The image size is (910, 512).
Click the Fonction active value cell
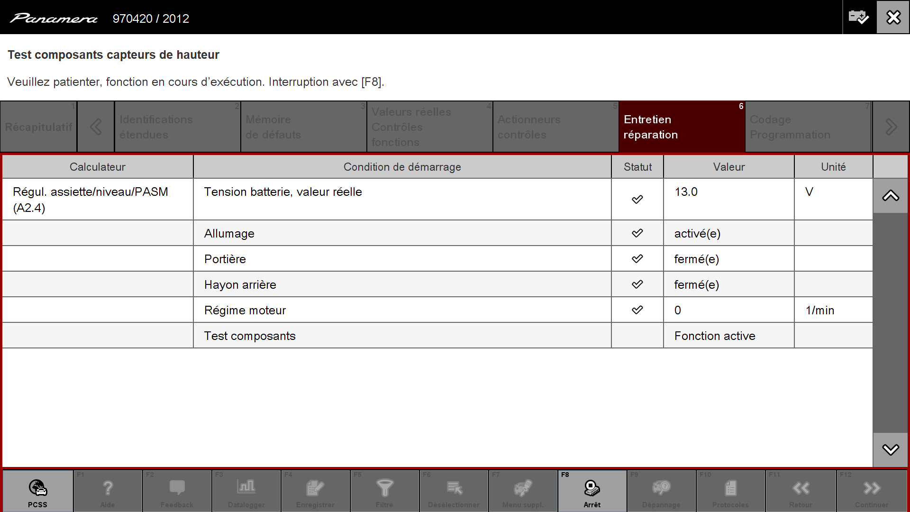[729, 336]
